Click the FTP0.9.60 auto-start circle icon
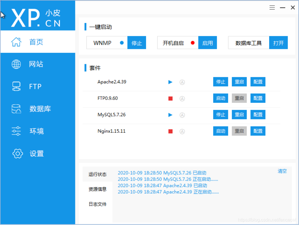Screen dimensions: 299x225 [182, 99]
